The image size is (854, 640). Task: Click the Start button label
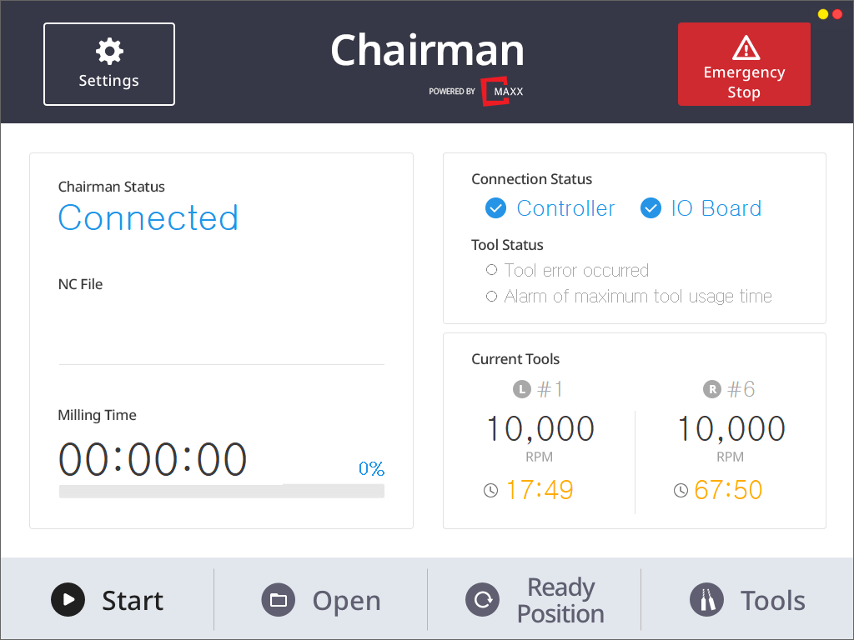point(133,601)
